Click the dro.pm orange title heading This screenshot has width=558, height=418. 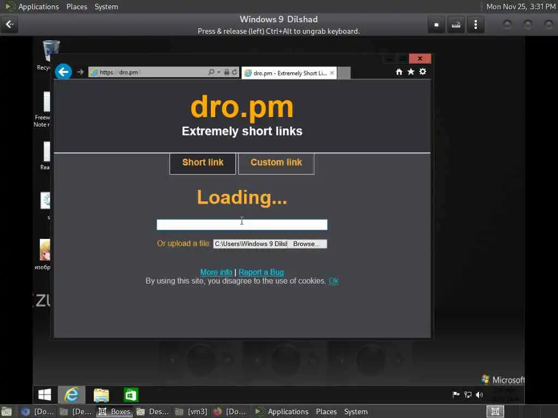click(242, 107)
